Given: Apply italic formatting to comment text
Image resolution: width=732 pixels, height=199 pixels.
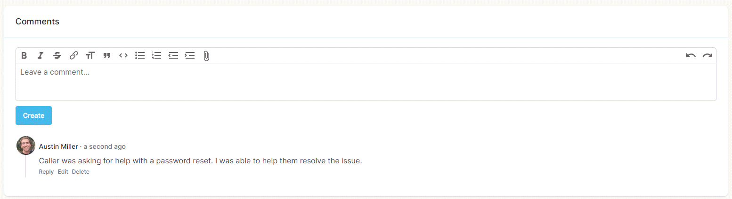Looking at the screenshot, I should coord(41,55).
